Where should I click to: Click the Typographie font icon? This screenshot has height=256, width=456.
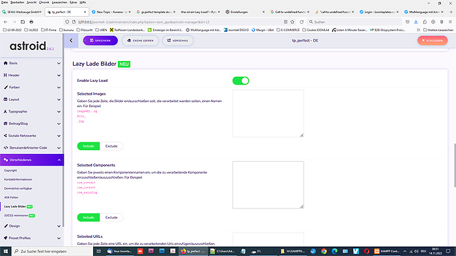(5, 111)
